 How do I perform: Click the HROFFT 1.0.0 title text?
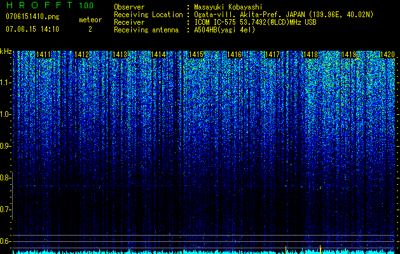tap(50, 5)
